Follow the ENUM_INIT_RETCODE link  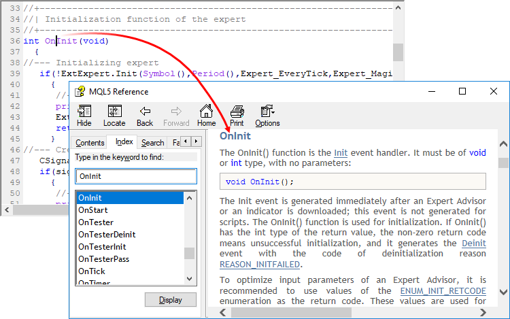(443, 290)
